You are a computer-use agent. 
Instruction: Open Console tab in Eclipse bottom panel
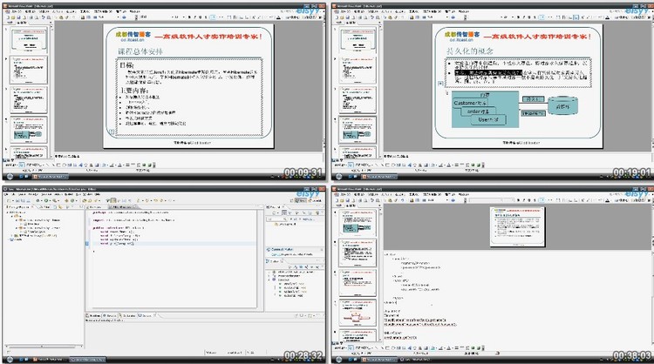146,316
